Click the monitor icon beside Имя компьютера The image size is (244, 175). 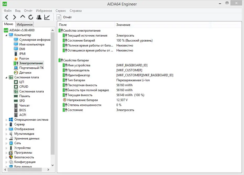click(x=16, y=44)
